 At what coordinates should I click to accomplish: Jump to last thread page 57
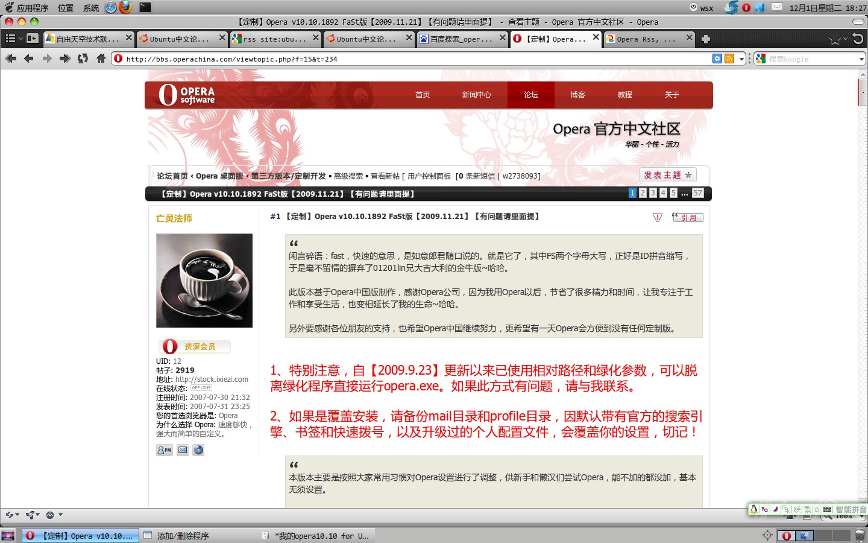[697, 193]
